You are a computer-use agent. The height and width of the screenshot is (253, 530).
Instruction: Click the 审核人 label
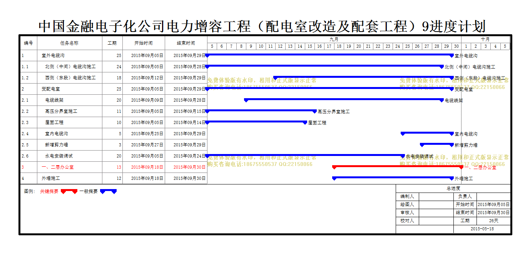[407, 213]
